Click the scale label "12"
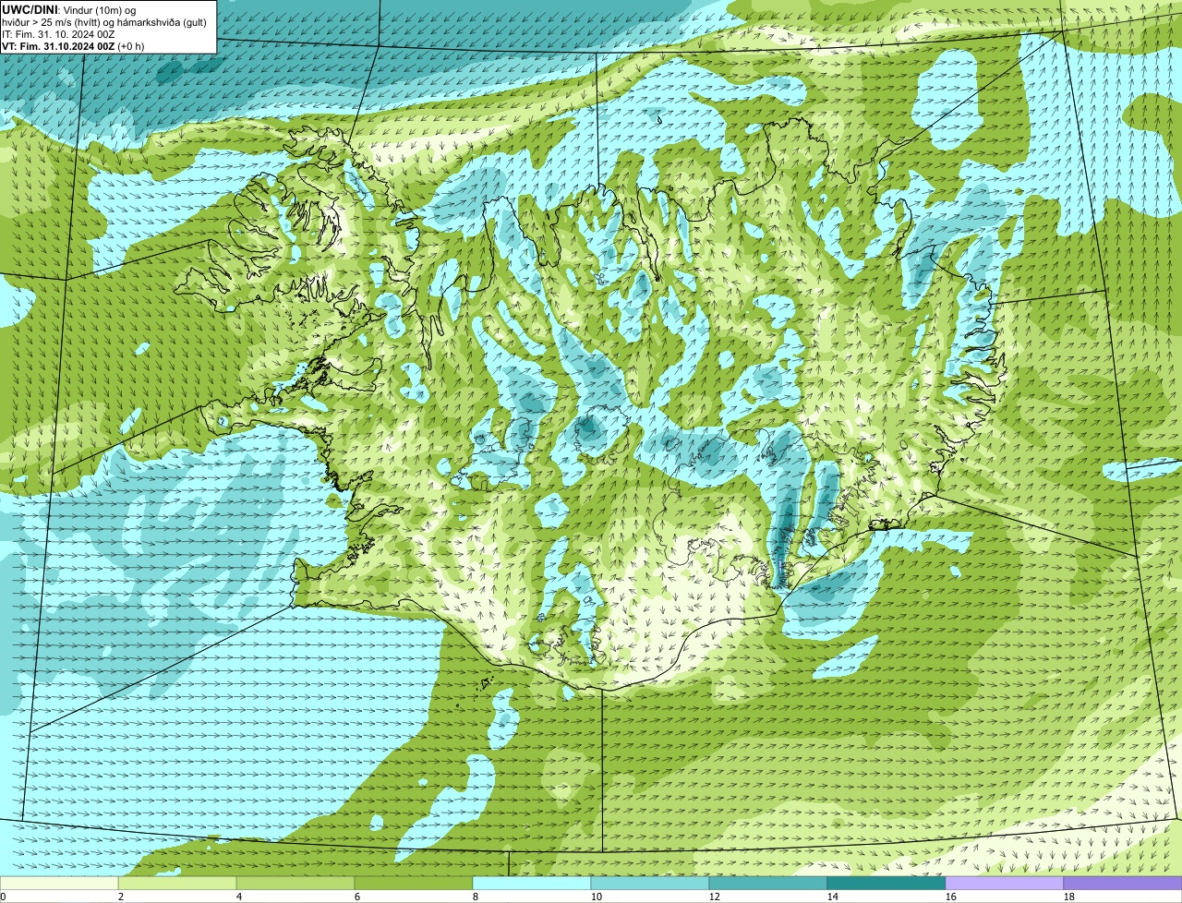This screenshot has width=1182, height=903. [x=715, y=897]
